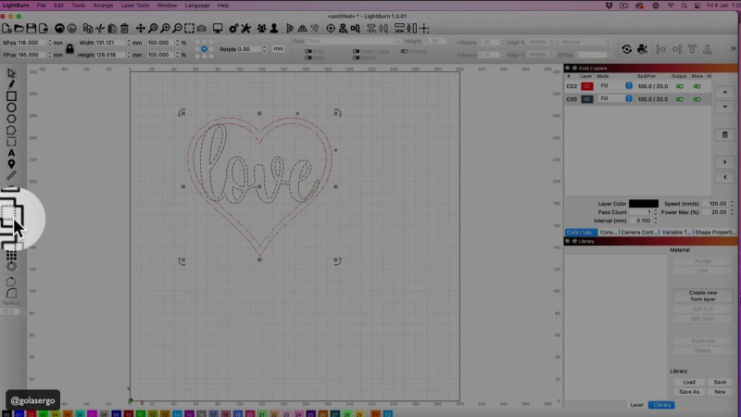
Task: Click the camera capture toolbar icon
Action: pyautogui.click(x=201, y=28)
